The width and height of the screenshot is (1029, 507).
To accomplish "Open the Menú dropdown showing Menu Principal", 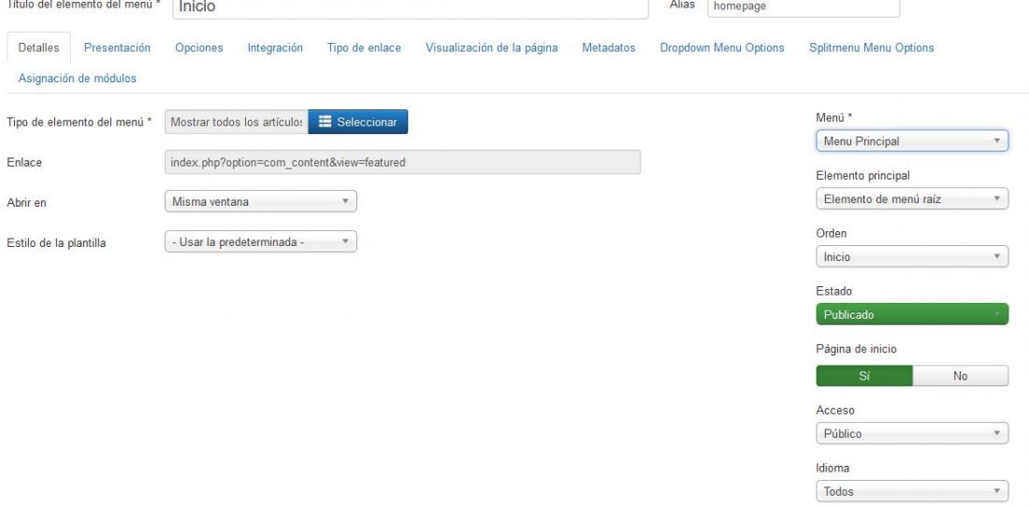I will pos(912,141).
